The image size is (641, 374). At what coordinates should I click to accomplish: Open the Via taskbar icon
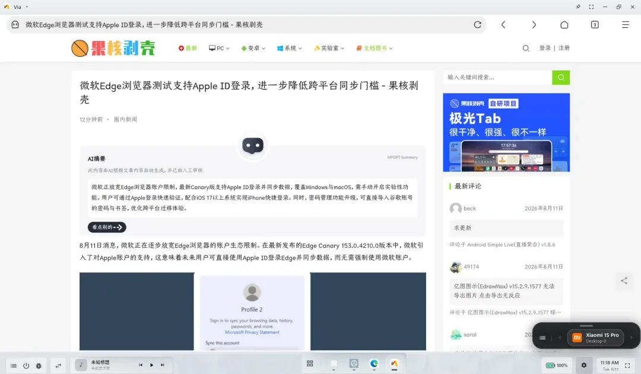coord(394,363)
